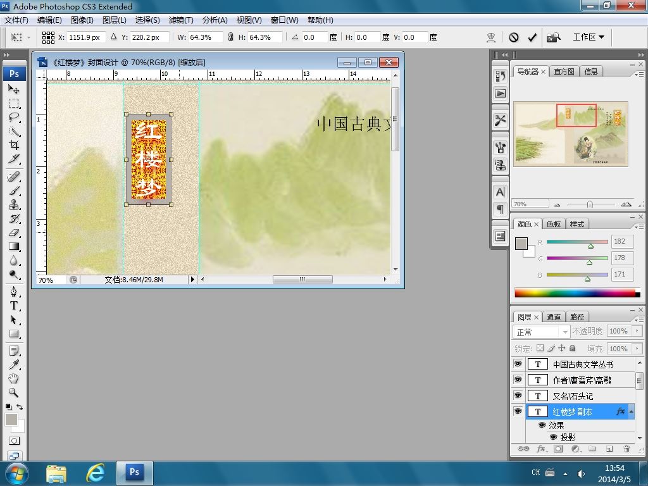The width and height of the screenshot is (648, 486).
Task: Select the Pen tool
Action: click(x=14, y=292)
